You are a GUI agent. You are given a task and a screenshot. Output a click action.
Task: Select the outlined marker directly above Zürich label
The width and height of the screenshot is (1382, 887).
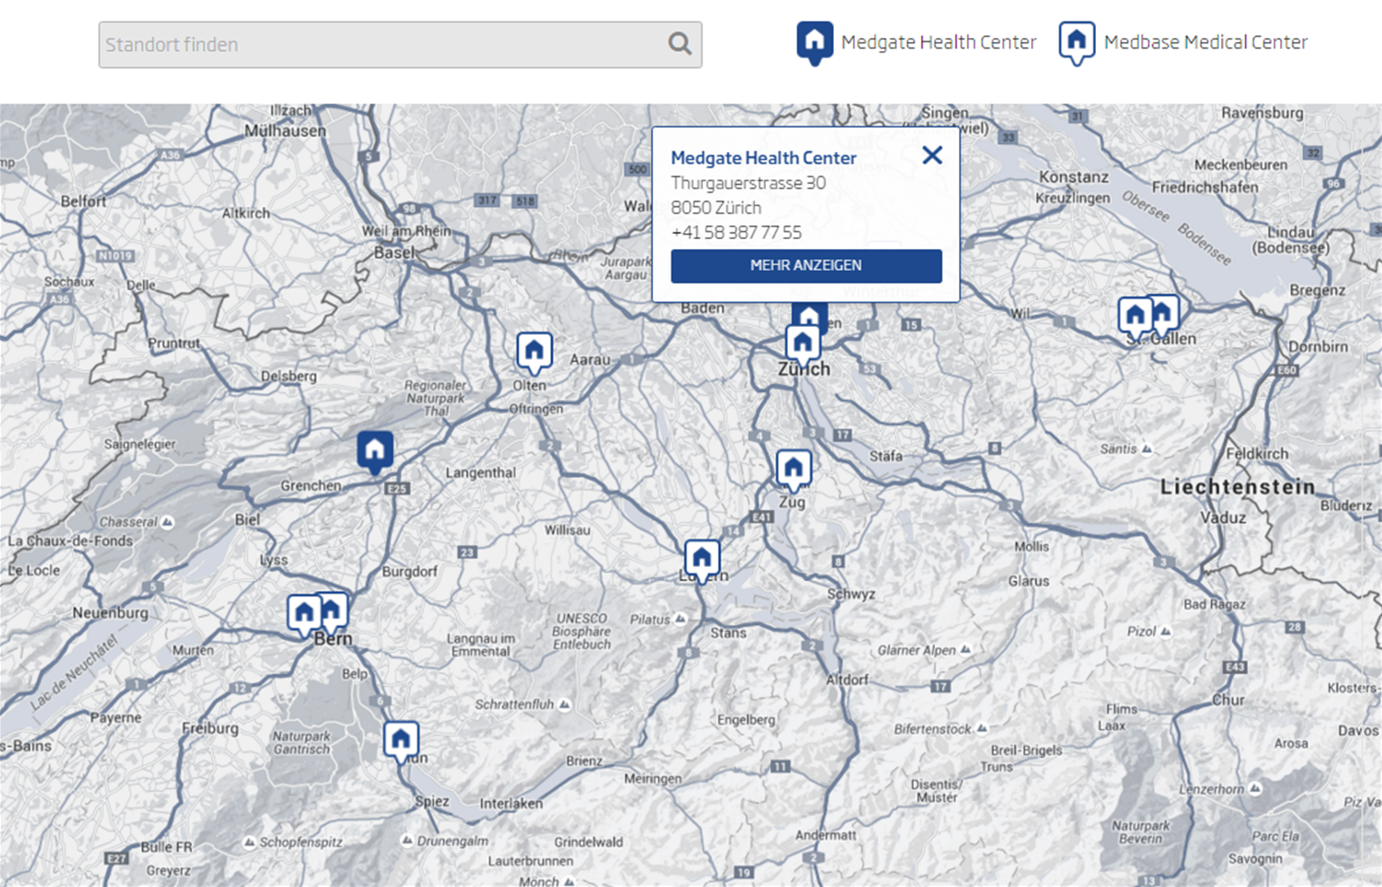[x=803, y=344]
